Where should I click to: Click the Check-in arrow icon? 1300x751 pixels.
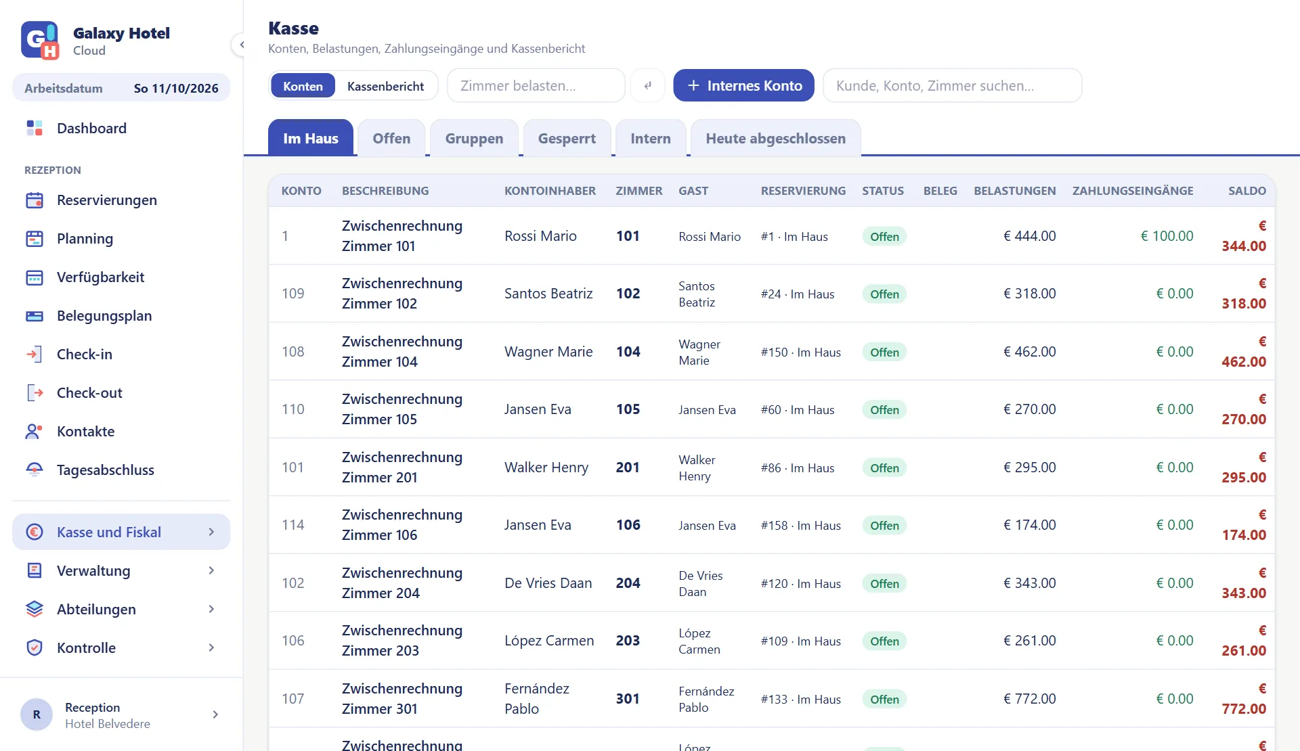(35, 355)
